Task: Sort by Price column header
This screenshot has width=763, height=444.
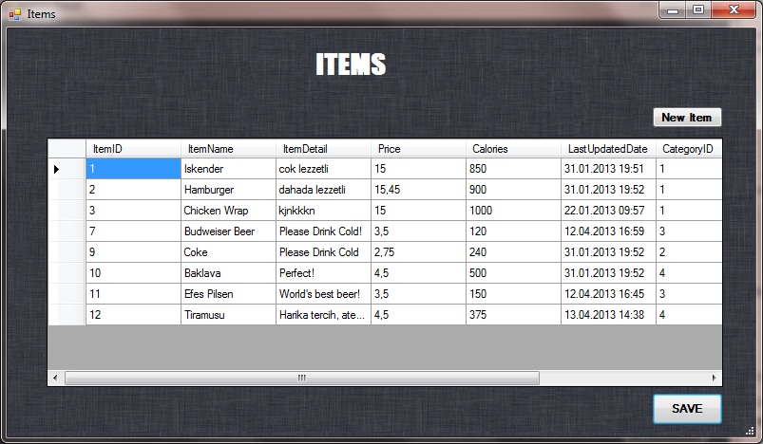Action: 418,149
